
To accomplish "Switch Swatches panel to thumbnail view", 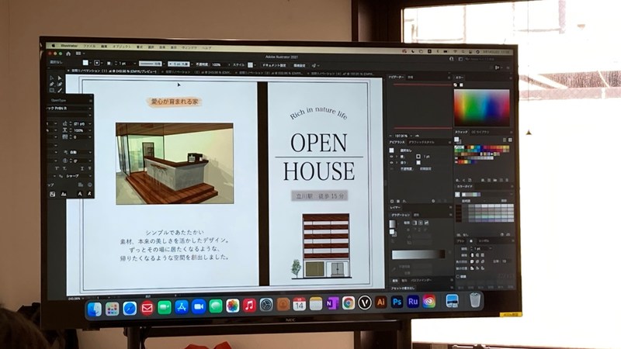I will click(510, 140).
